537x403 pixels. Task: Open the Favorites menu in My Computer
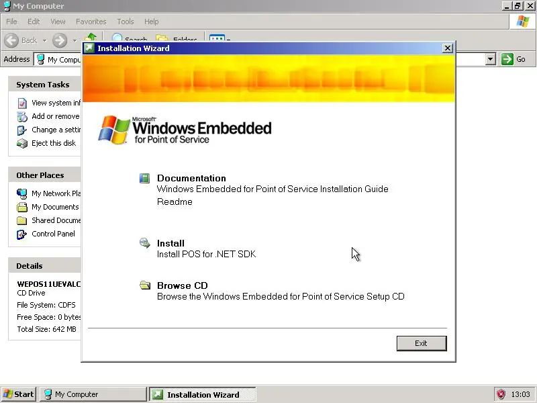point(91,21)
